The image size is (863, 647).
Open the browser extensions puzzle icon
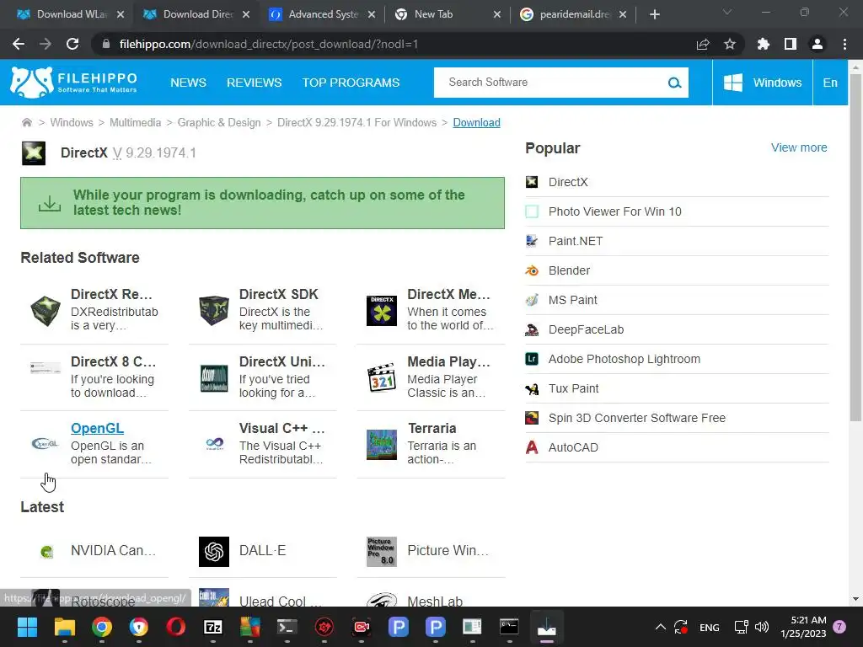coord(764,44)
